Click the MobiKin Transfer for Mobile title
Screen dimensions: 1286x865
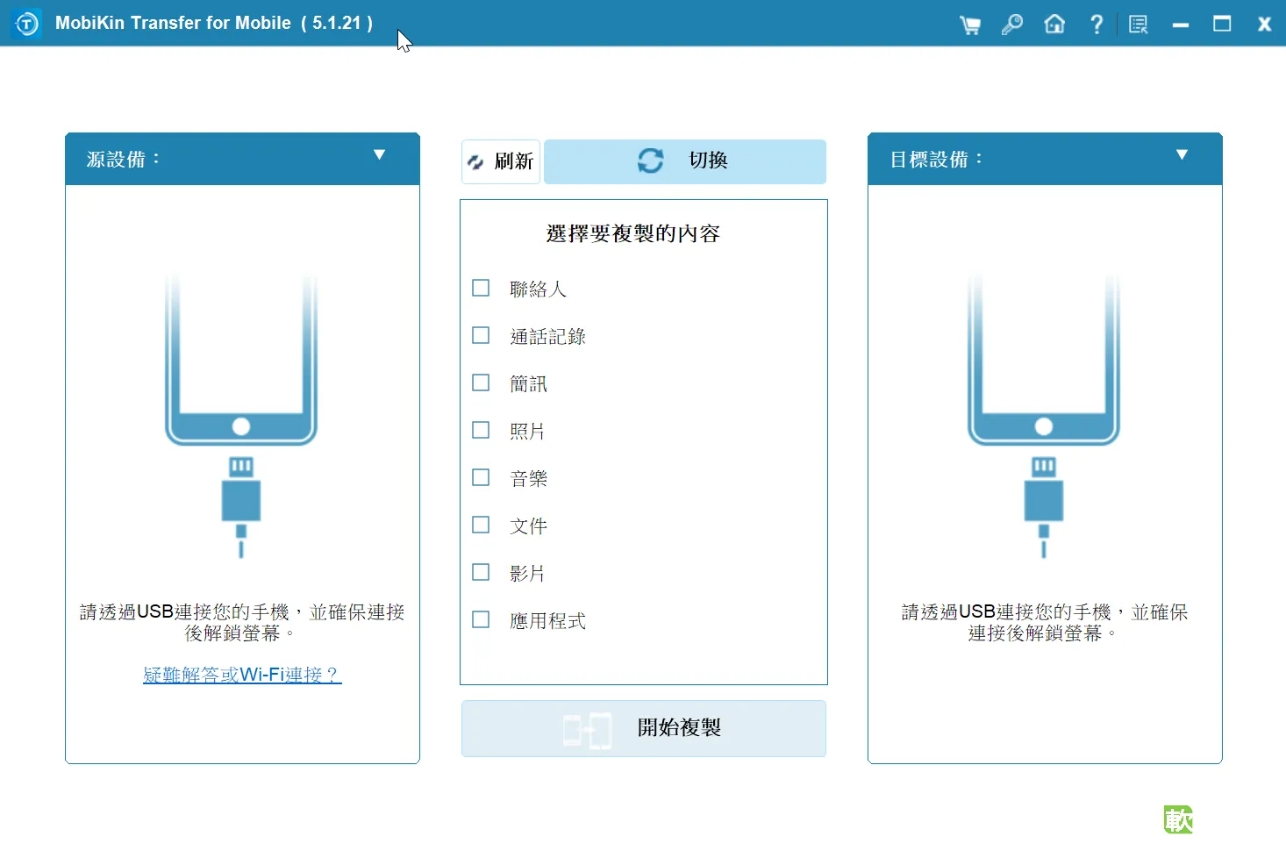pyautogui.click(x=214, y=24)
